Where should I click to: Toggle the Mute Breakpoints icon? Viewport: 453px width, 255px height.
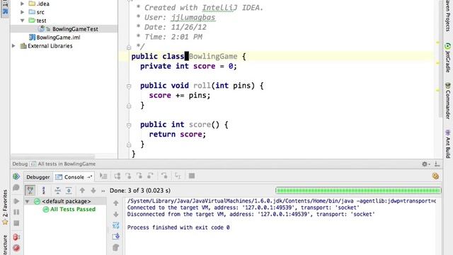(x=16, y=248)
